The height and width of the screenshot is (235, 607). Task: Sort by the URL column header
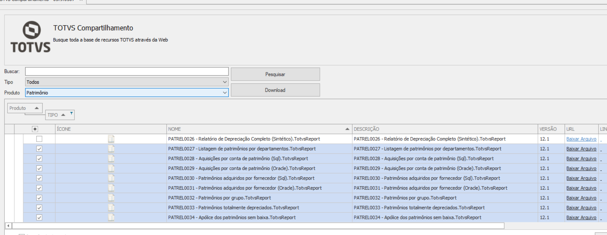[x=581, y=129]
